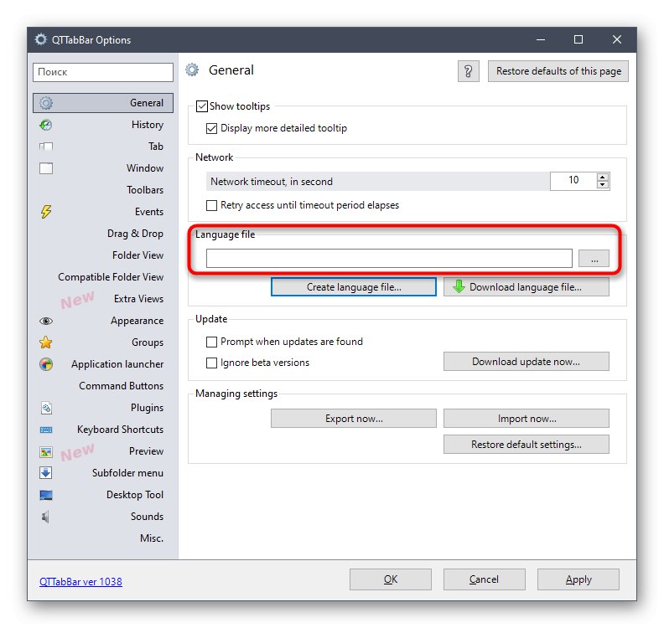This screenshot has width=664, height=628.
Task: Click Download update now button
Action: [x=527, y=362]
